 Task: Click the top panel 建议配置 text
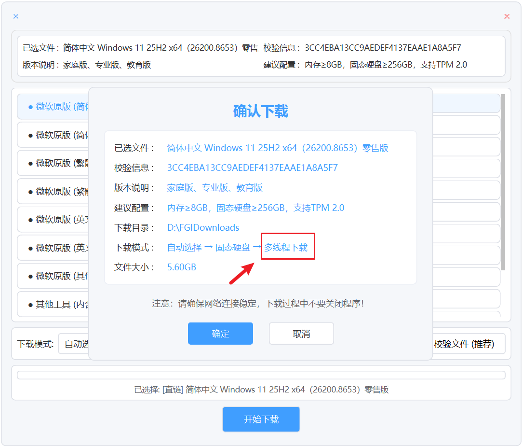(386, 65)
